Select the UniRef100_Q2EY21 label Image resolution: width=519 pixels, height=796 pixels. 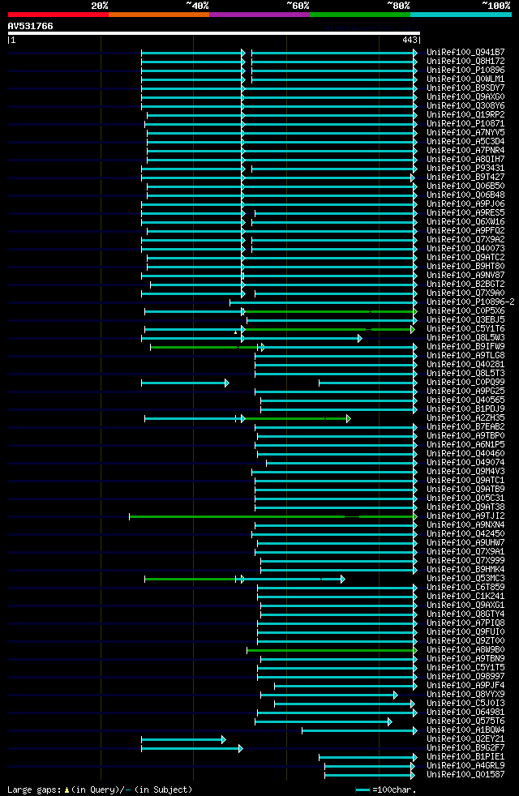click(x=465, y=739)
